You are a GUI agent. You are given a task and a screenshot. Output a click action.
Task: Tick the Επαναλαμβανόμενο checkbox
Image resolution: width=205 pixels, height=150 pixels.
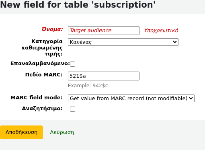[x=72, y=64]
